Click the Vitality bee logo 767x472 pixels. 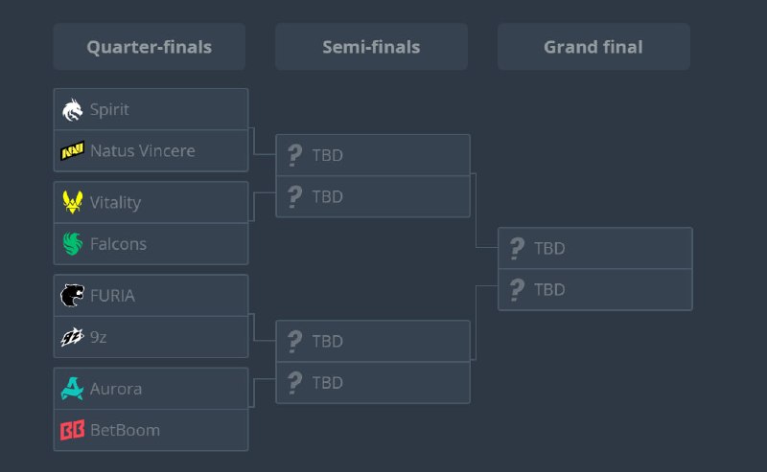pyautogui.click(x=73, y=202)
